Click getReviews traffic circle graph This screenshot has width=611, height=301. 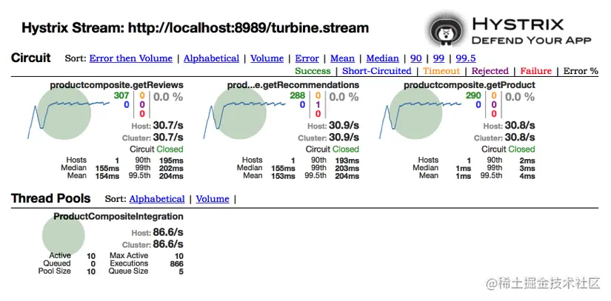pyautogui.click(x=64, y=112)
